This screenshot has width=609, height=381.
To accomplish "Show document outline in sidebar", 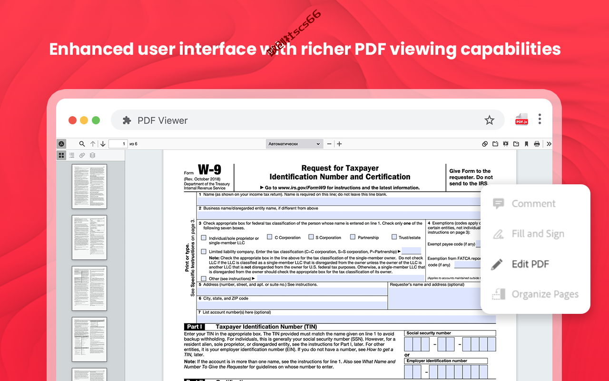I will [72, 155].
